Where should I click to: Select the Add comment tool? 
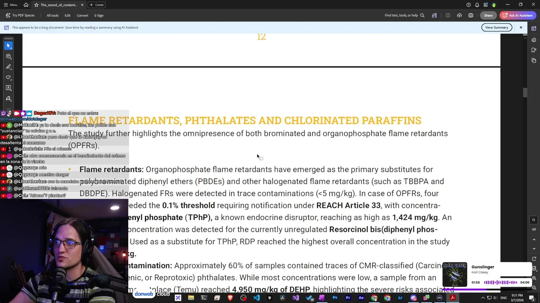point(8,56)
